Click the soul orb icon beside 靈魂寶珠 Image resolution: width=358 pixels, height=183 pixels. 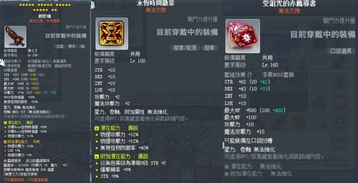coord(5,161)
